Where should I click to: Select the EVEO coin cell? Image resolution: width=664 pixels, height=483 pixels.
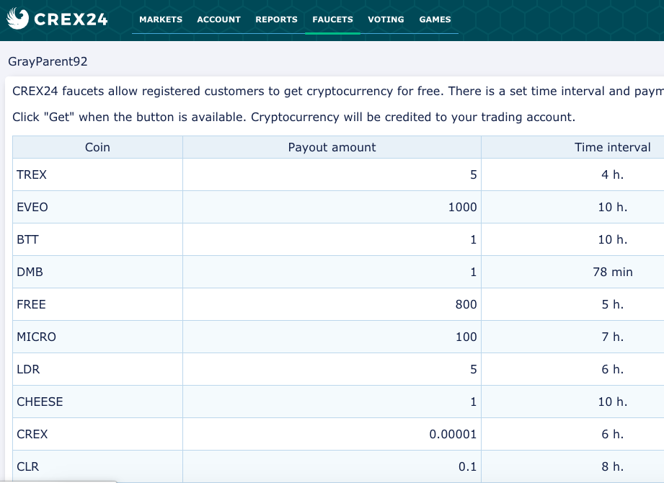(97, 207)
